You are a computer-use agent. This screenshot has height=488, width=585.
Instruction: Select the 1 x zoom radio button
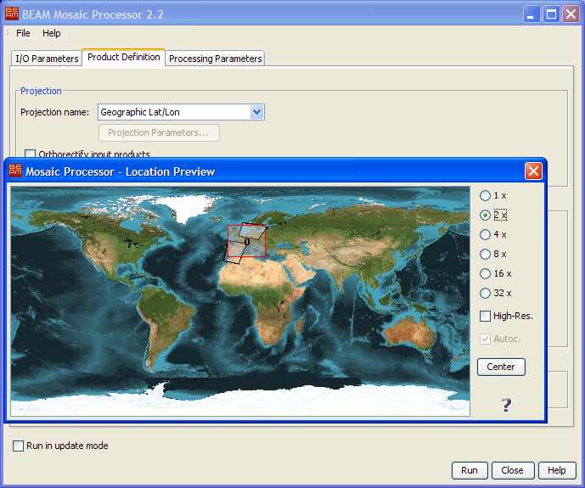[x=486, y=196]
